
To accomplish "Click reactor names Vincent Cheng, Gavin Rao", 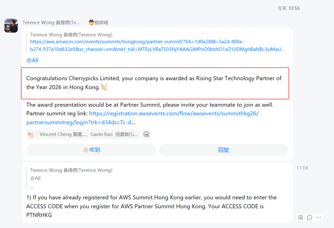I will (88, 134).
